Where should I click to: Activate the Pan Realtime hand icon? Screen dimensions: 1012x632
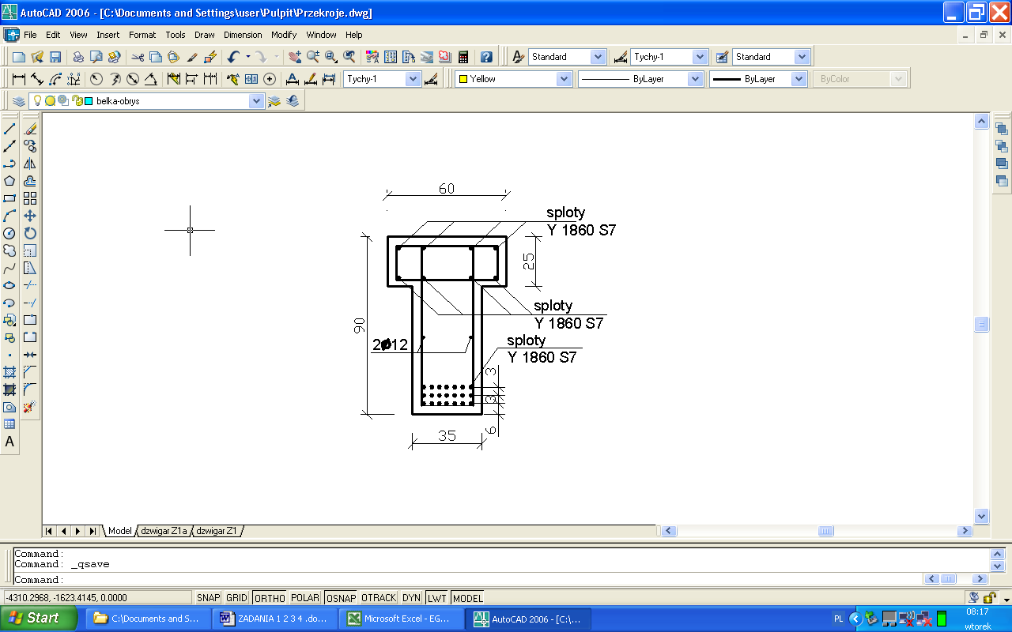click(295, 57)
